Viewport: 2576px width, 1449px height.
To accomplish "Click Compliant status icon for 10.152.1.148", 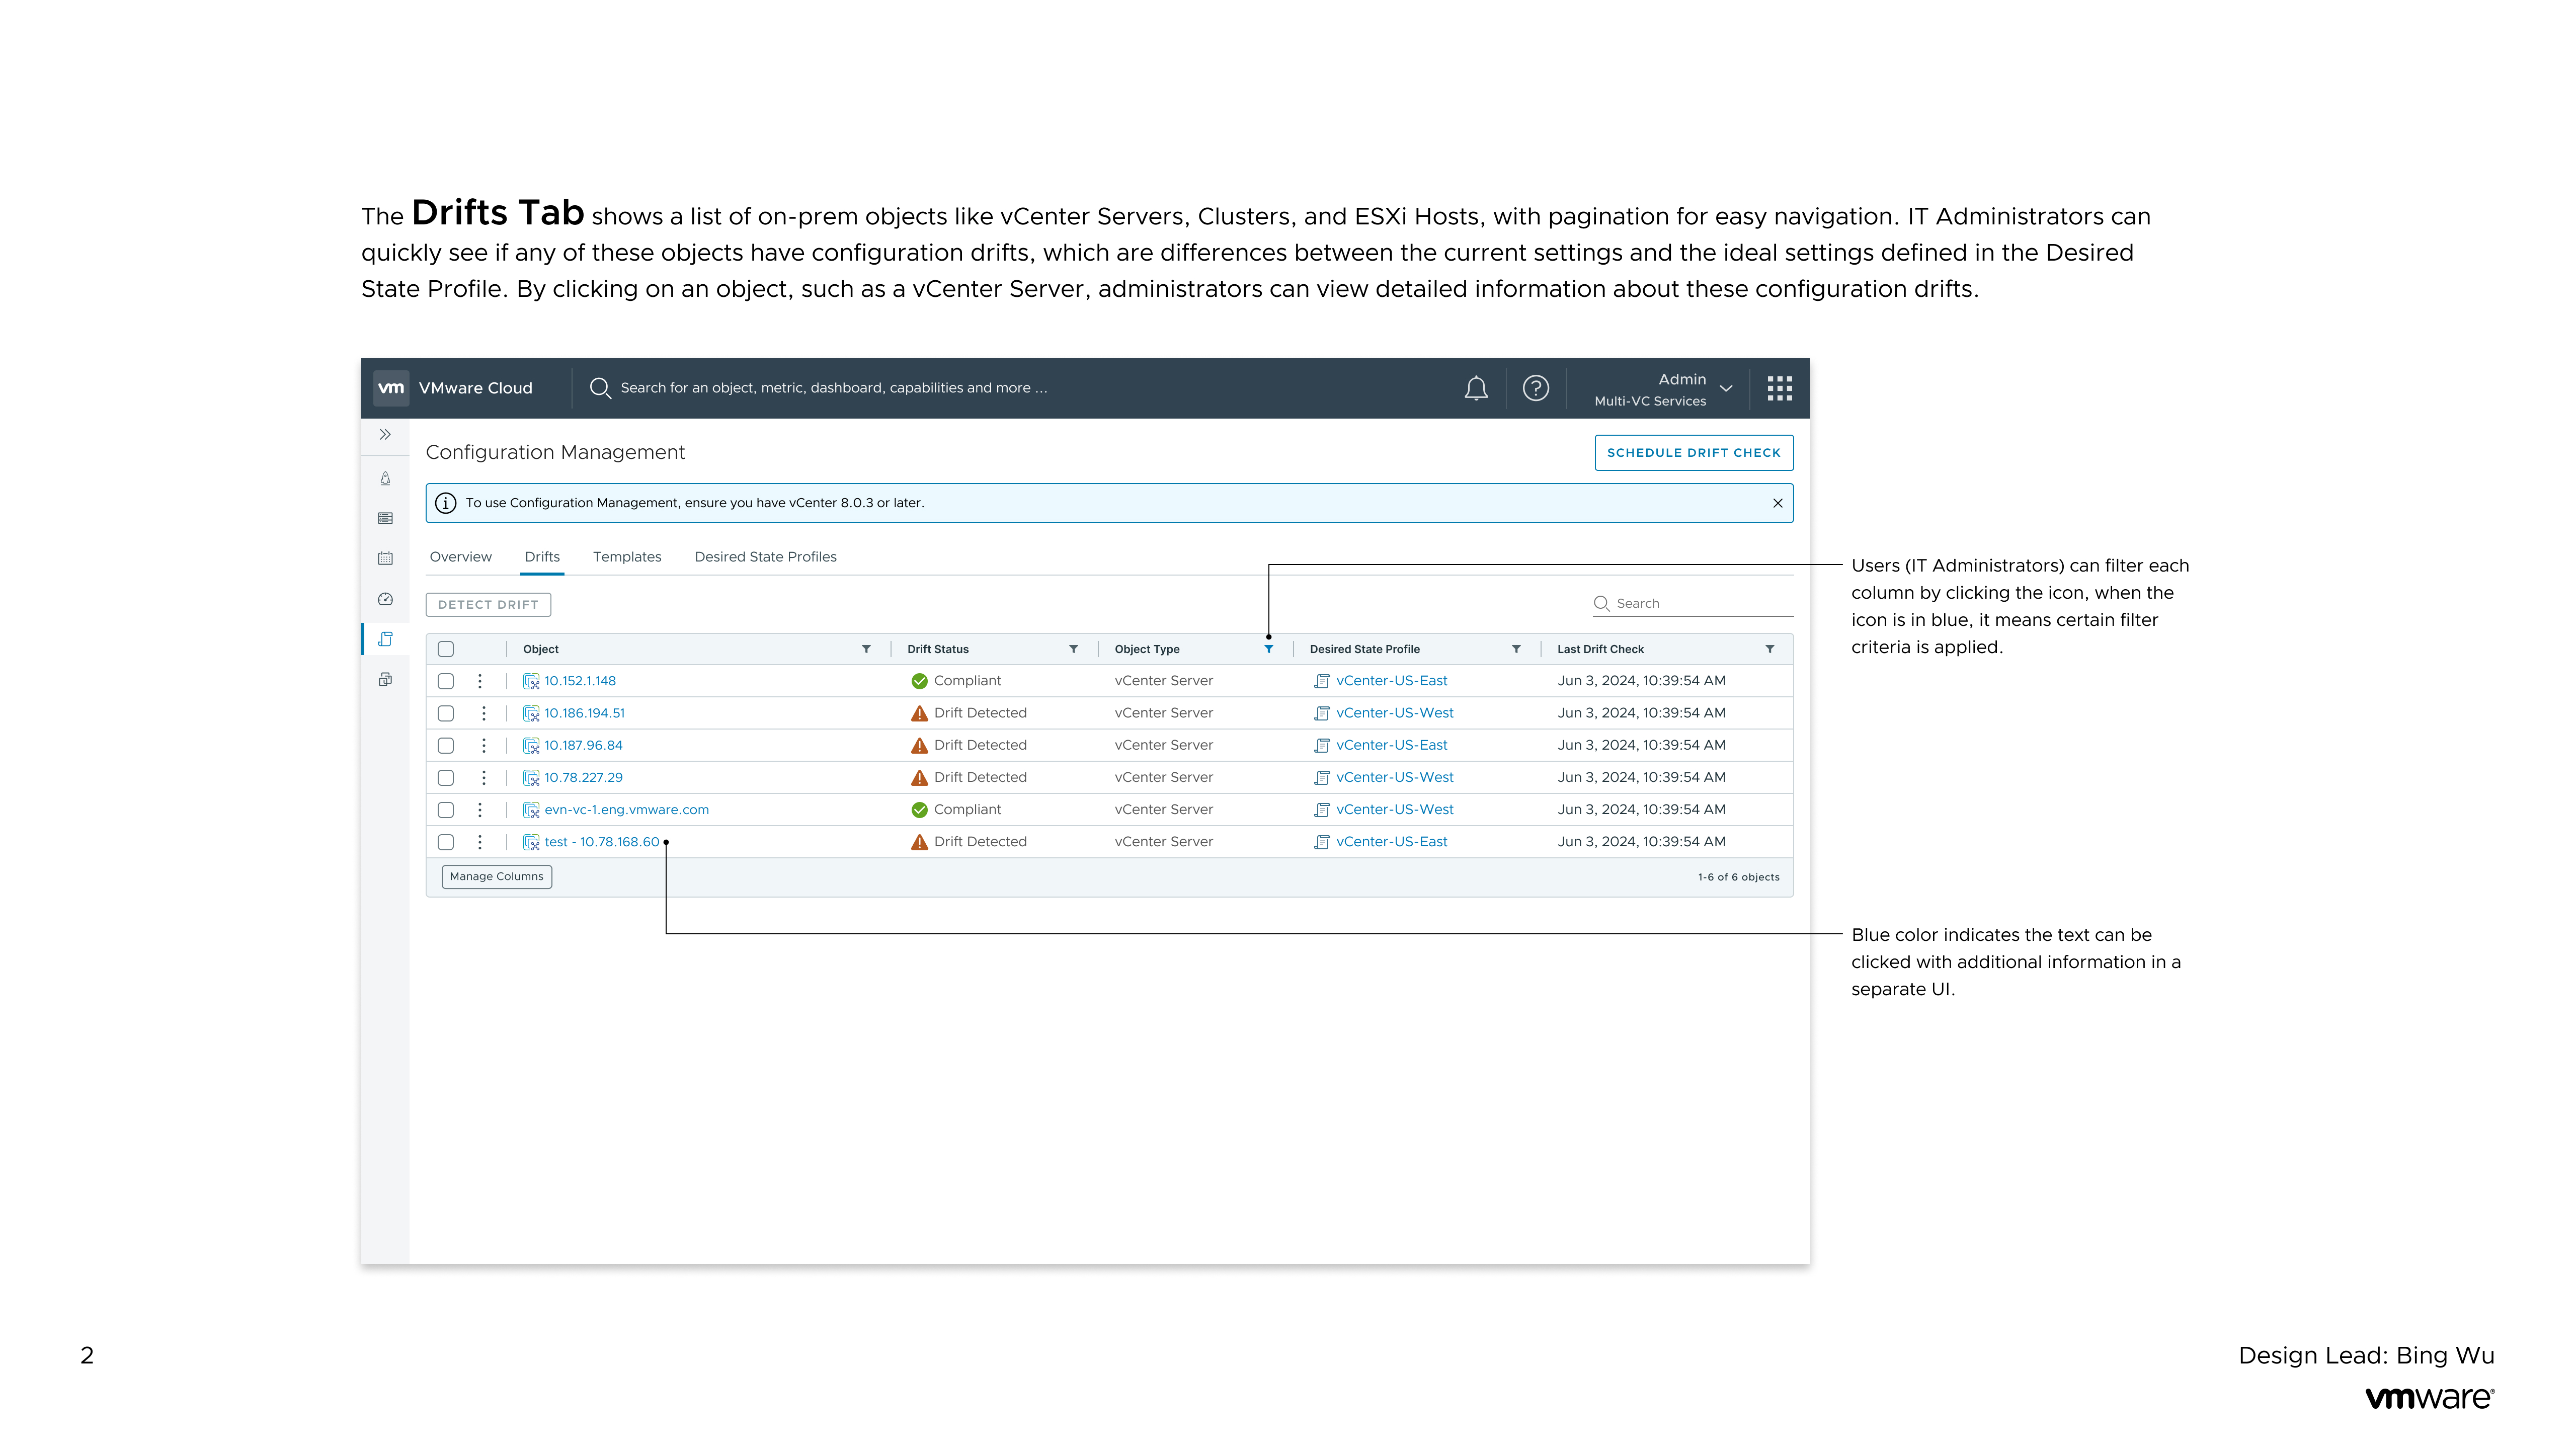I will point(919,682).
